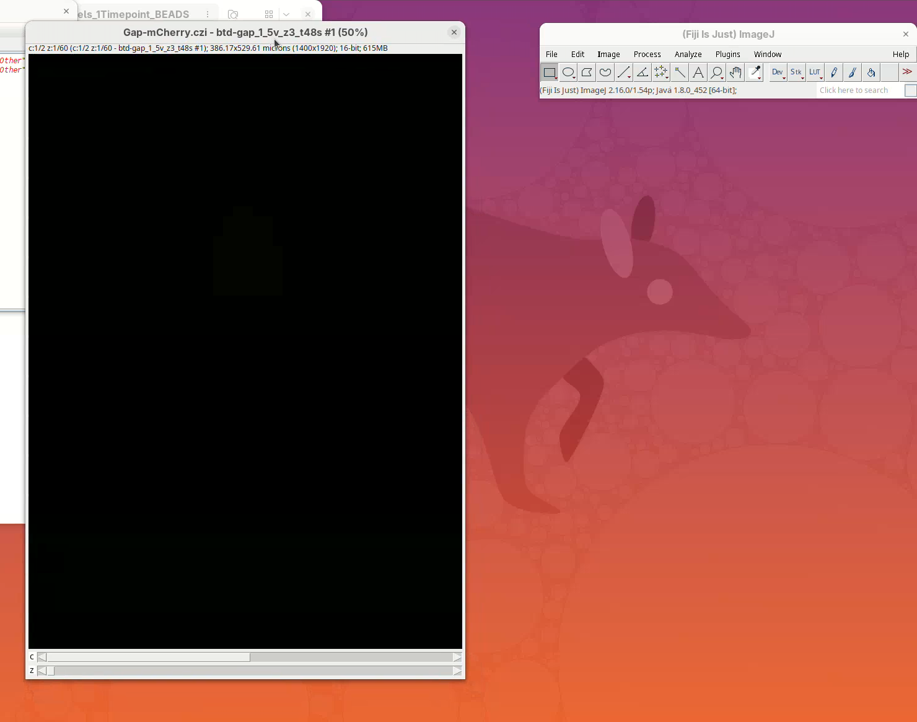Activate the Magnifying glass zoom tool
The width and height of the screenshot is (917, 722).
tap(717, 73)
